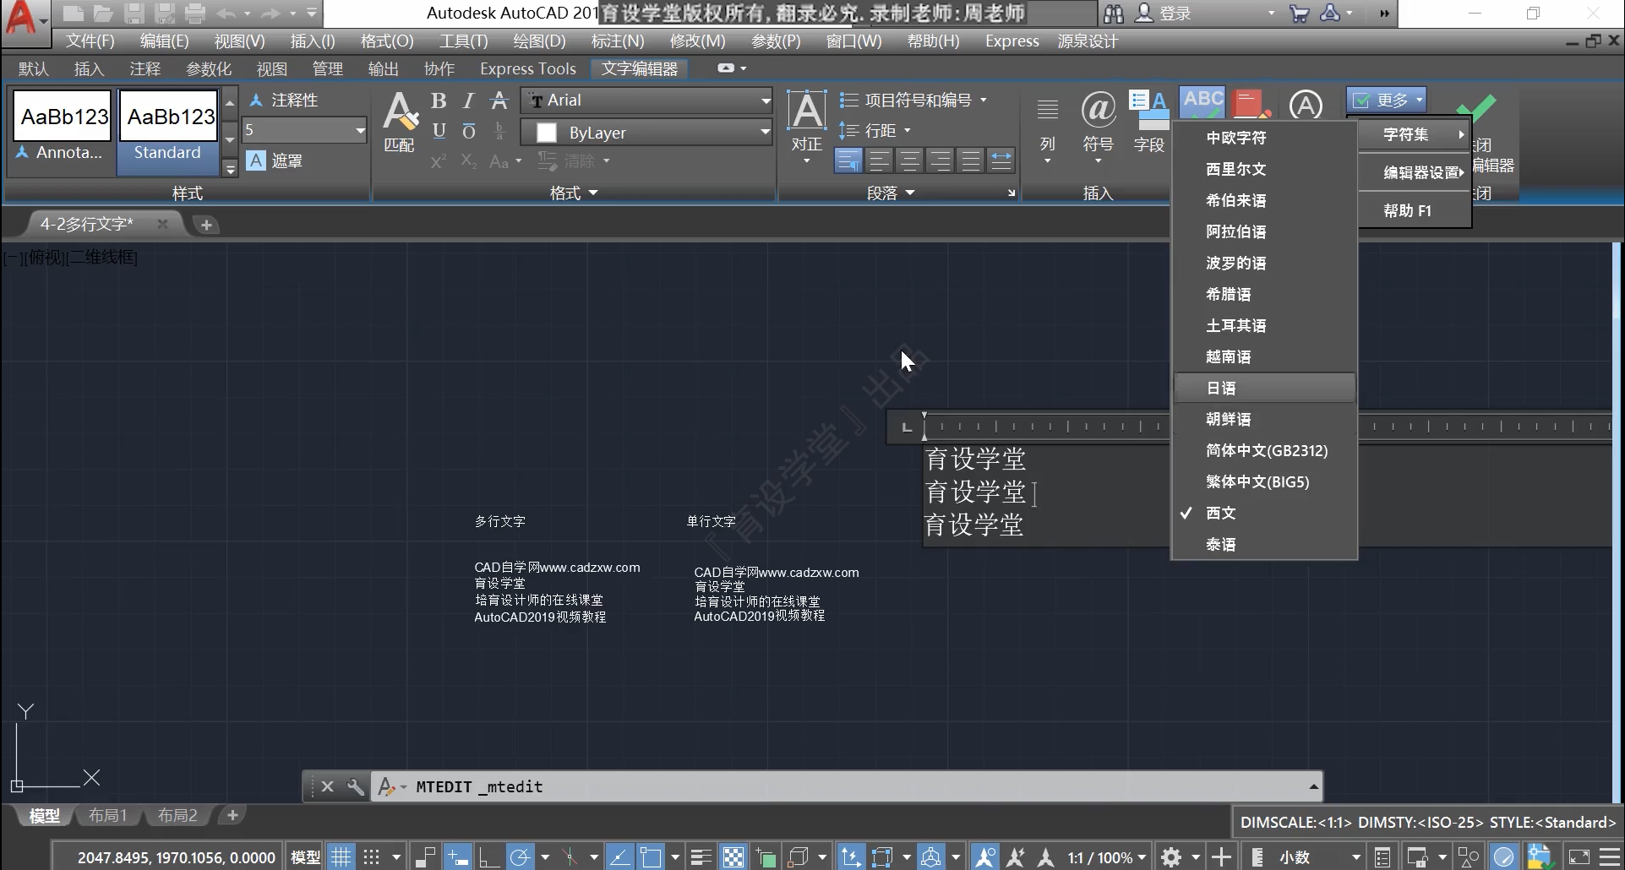Click the align right paragraph icon
1625x870 pixels.
click(940, 160)
